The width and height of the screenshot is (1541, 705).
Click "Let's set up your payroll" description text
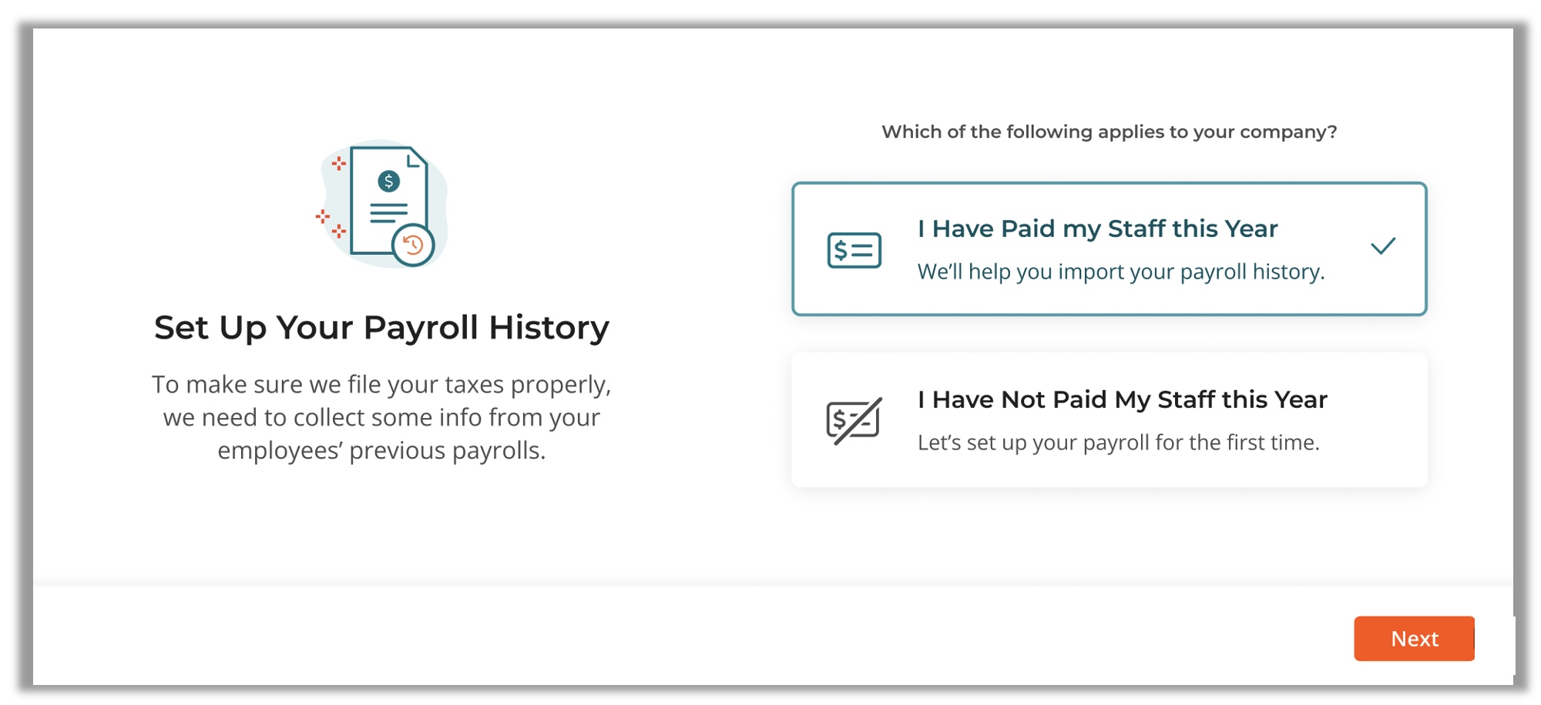[1118, 443]
